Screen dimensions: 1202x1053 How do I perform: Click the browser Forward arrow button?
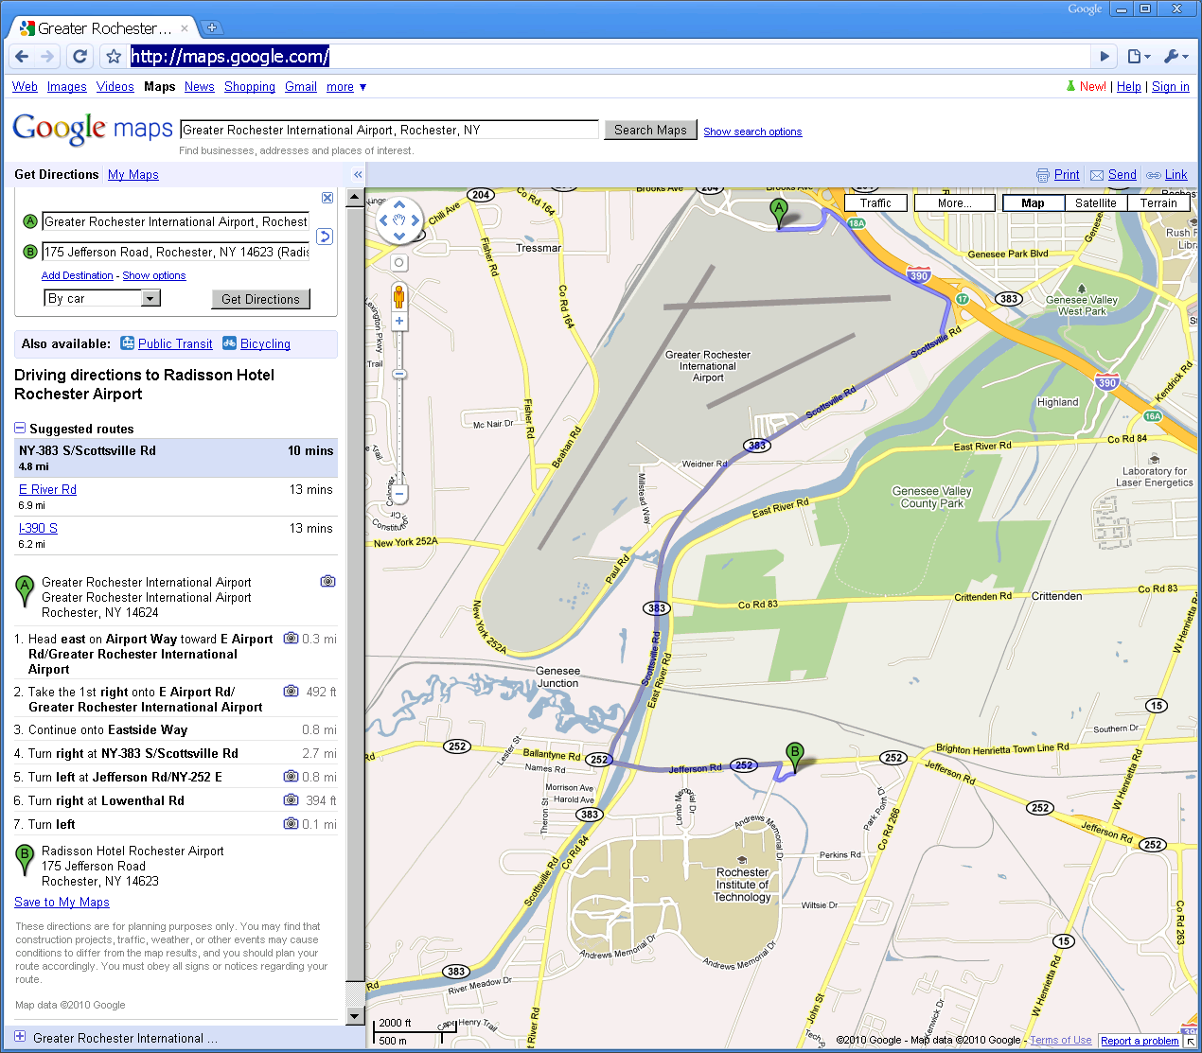pyautogui.click(x=47, y=57)
